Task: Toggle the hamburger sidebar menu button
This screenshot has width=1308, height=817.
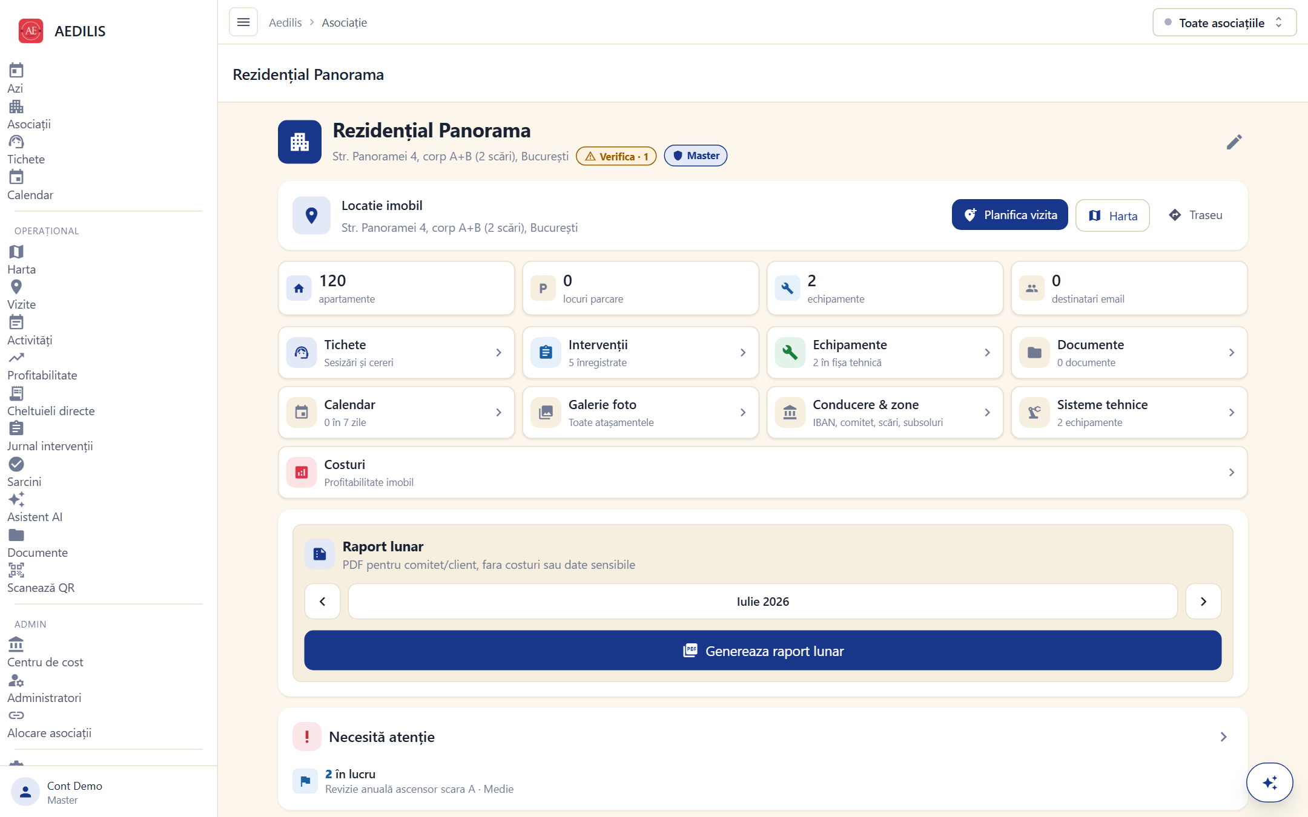Action: [243, 22]
